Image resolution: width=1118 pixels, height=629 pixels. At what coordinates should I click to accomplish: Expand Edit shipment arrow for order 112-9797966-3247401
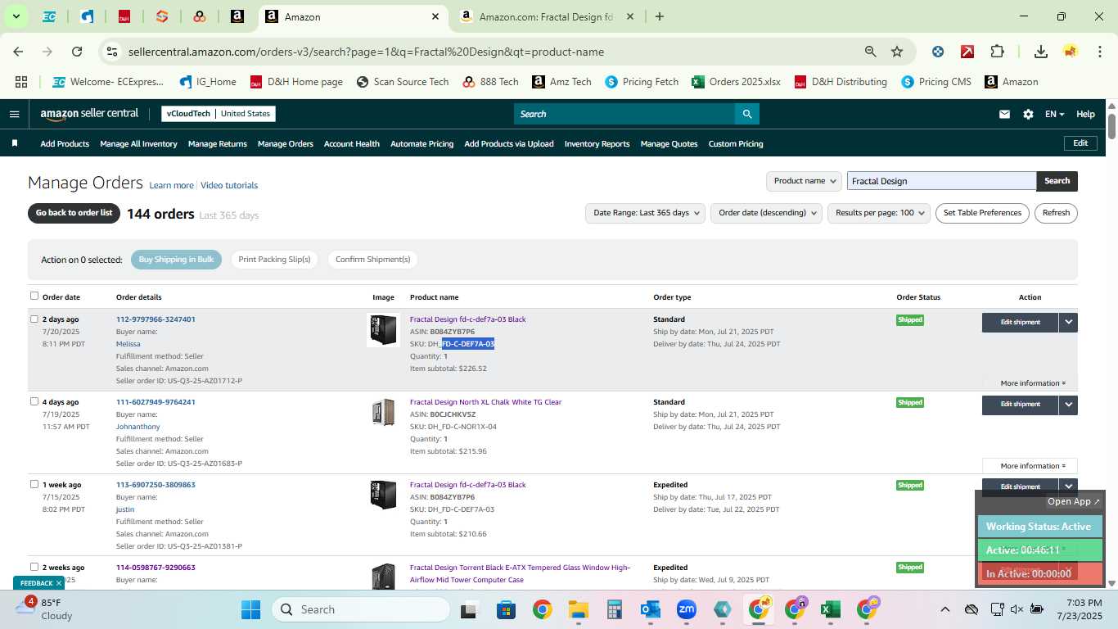click(1068, 322)
